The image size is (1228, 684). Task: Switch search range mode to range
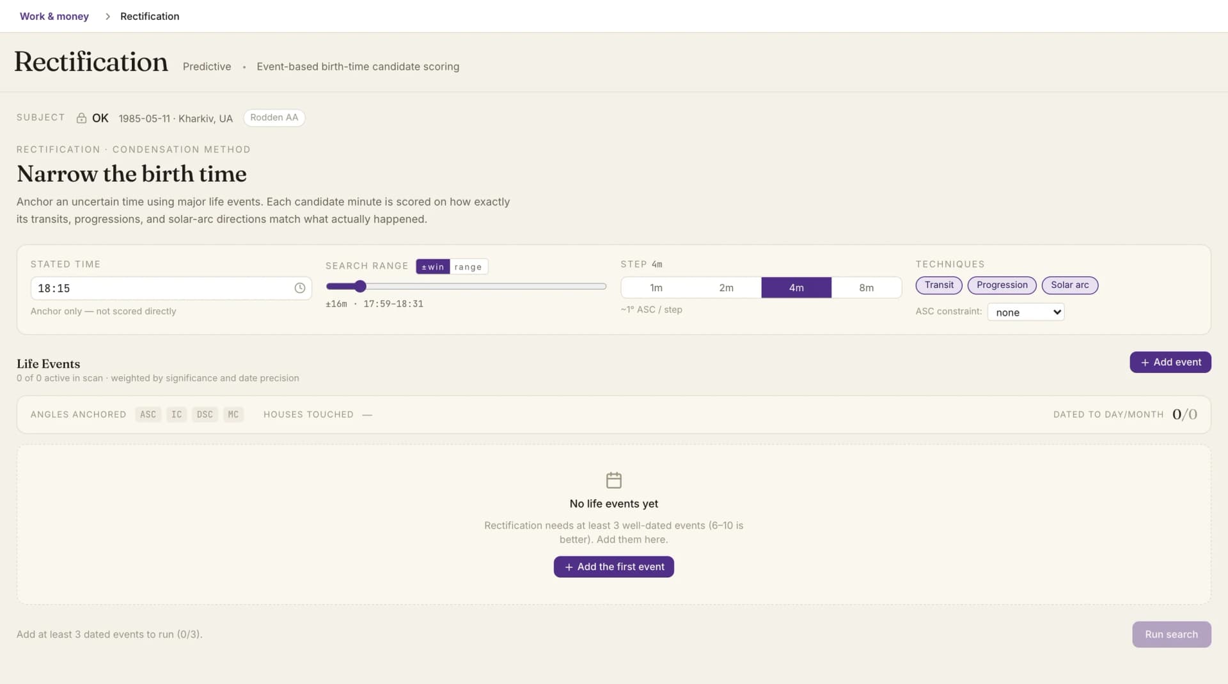pos(468,267)
